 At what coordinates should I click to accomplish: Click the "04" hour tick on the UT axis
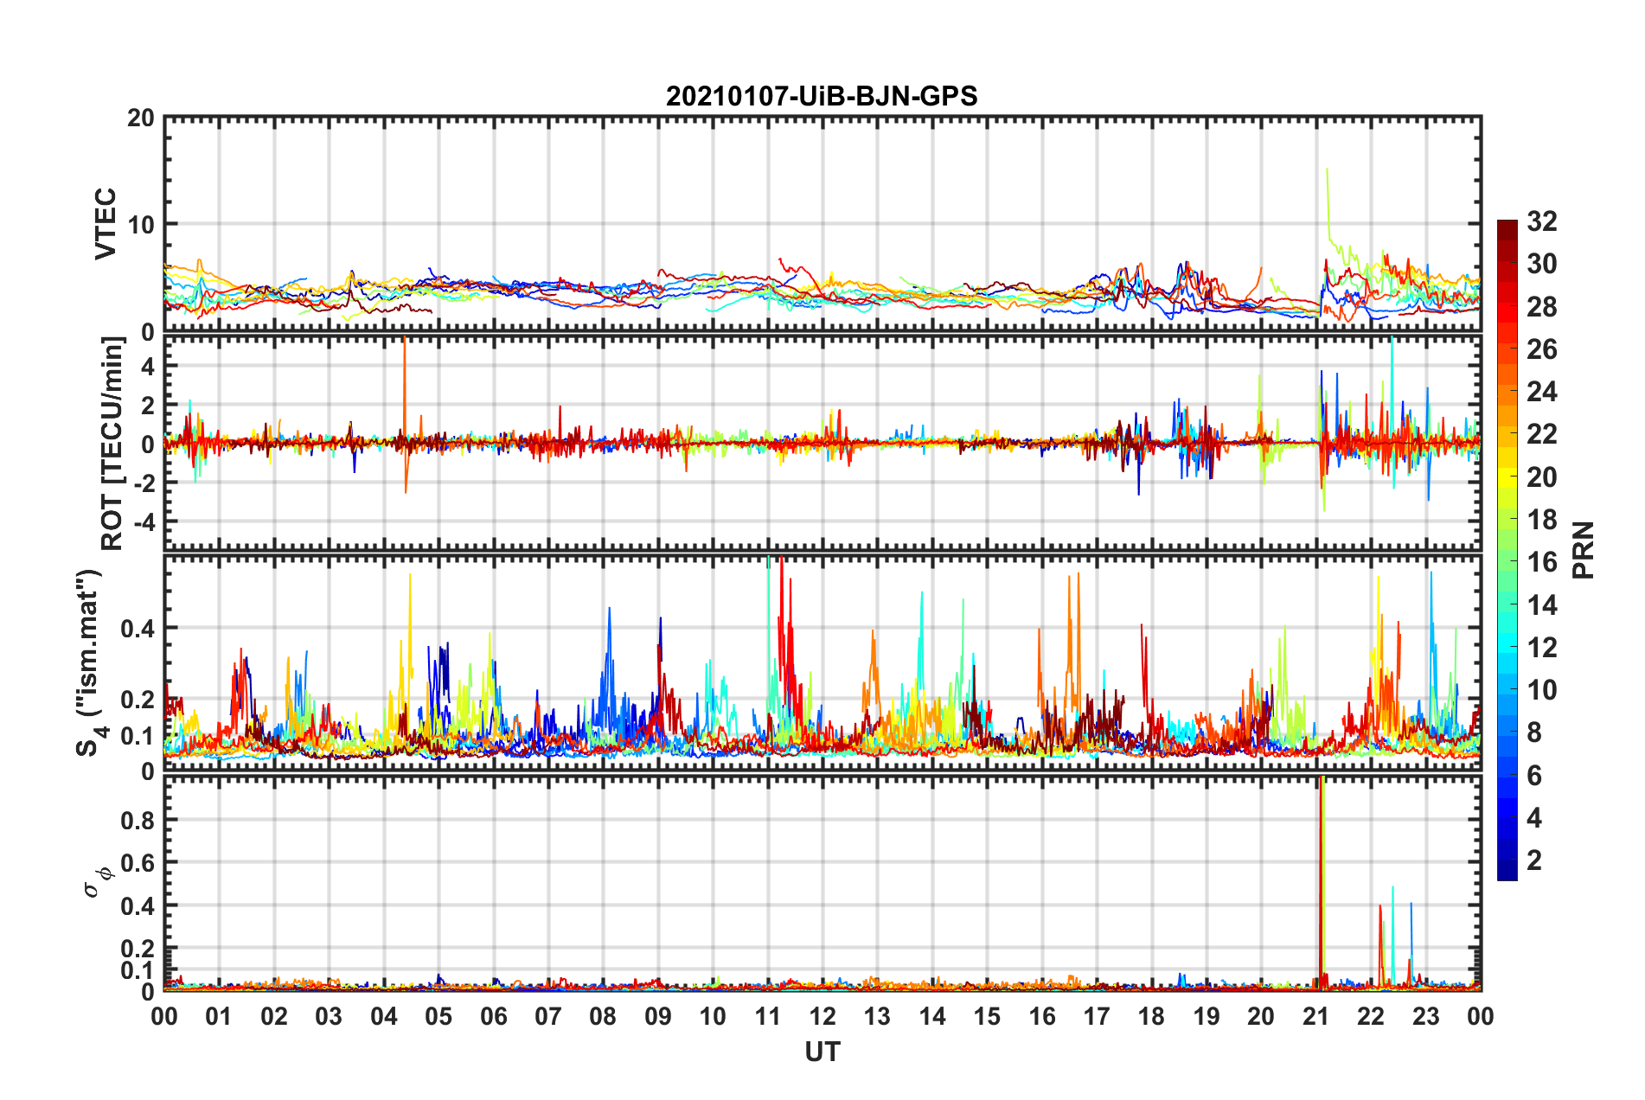[x=384, y=1016]
